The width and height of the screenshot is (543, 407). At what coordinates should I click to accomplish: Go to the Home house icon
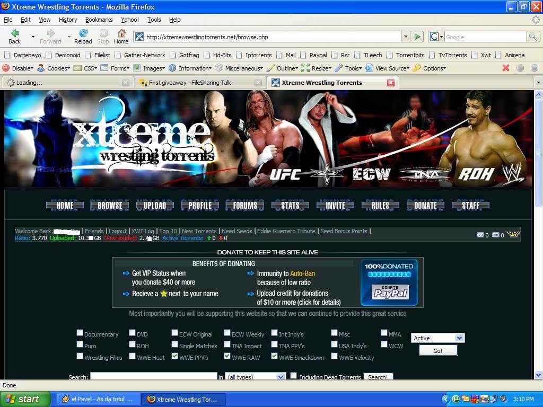121,33
